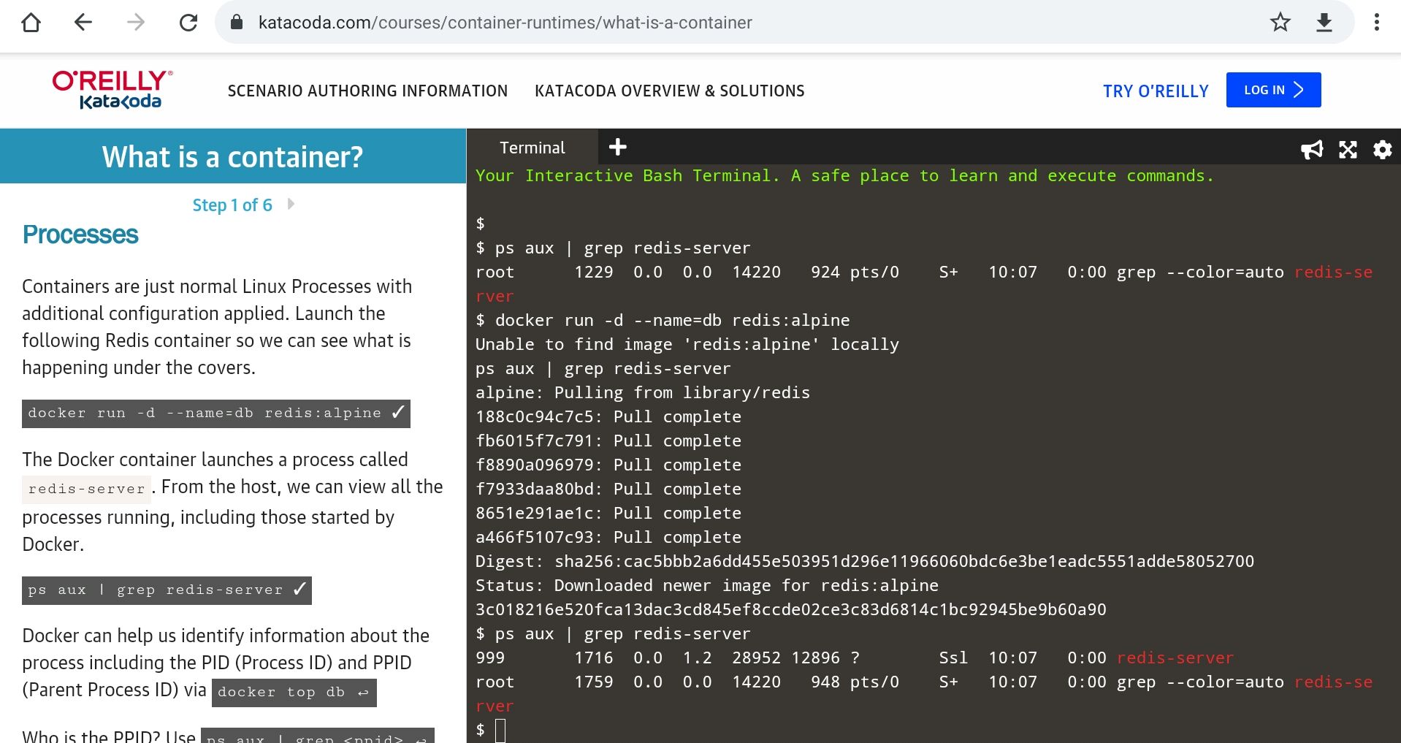Click the Status: Downloaded newer image line
The height and width of the screenshot is (743, 1401).
point(707,585)
